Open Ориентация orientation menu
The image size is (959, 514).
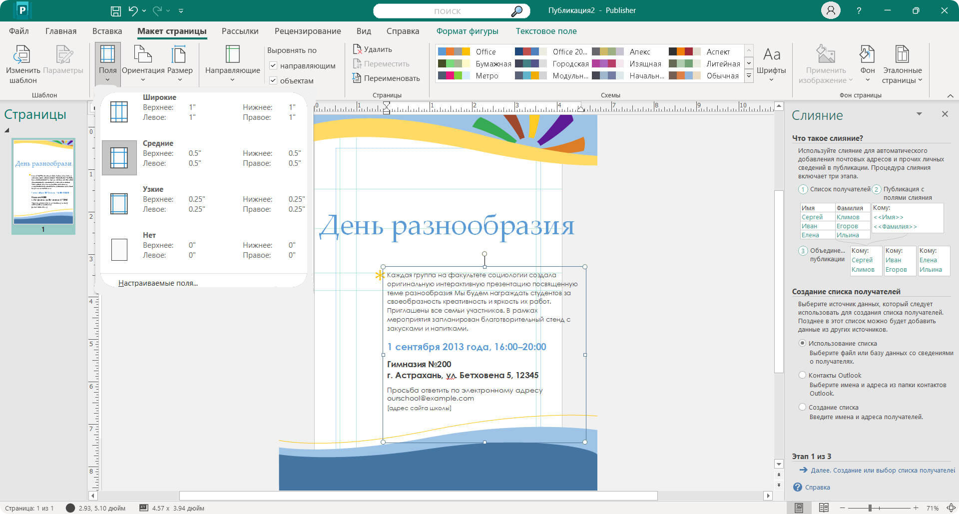pos(143,64)
